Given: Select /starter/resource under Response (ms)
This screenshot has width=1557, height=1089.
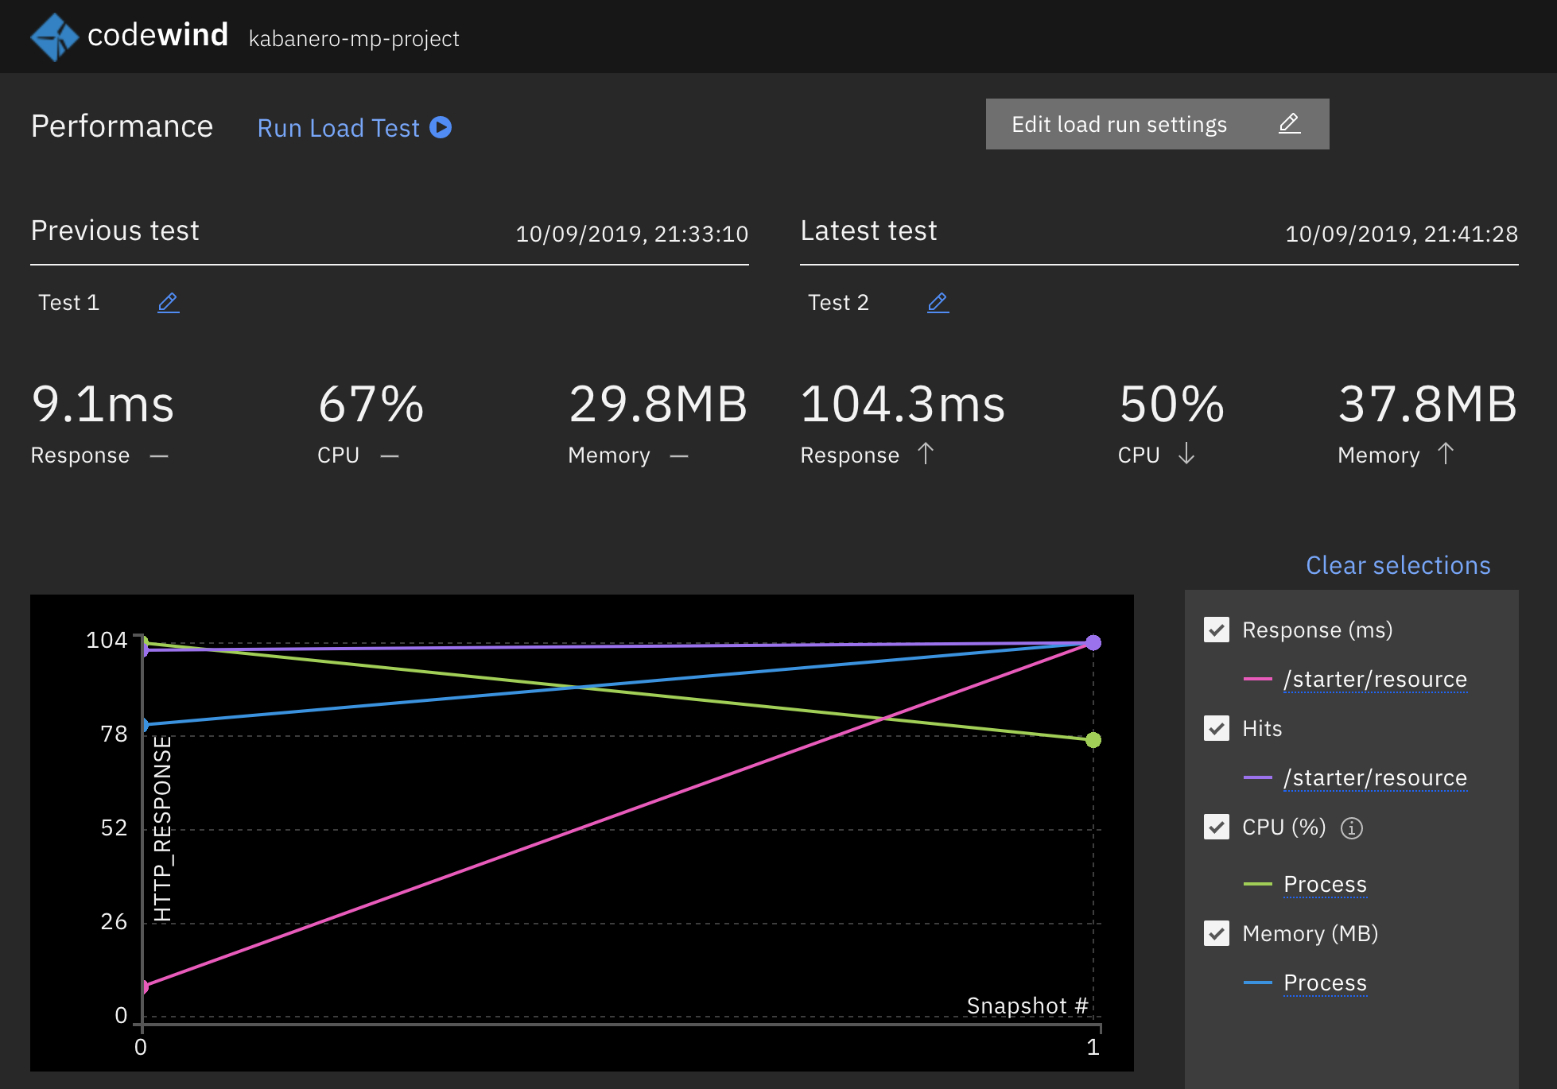Looking at the screenshot, I should coord(1374,679).
